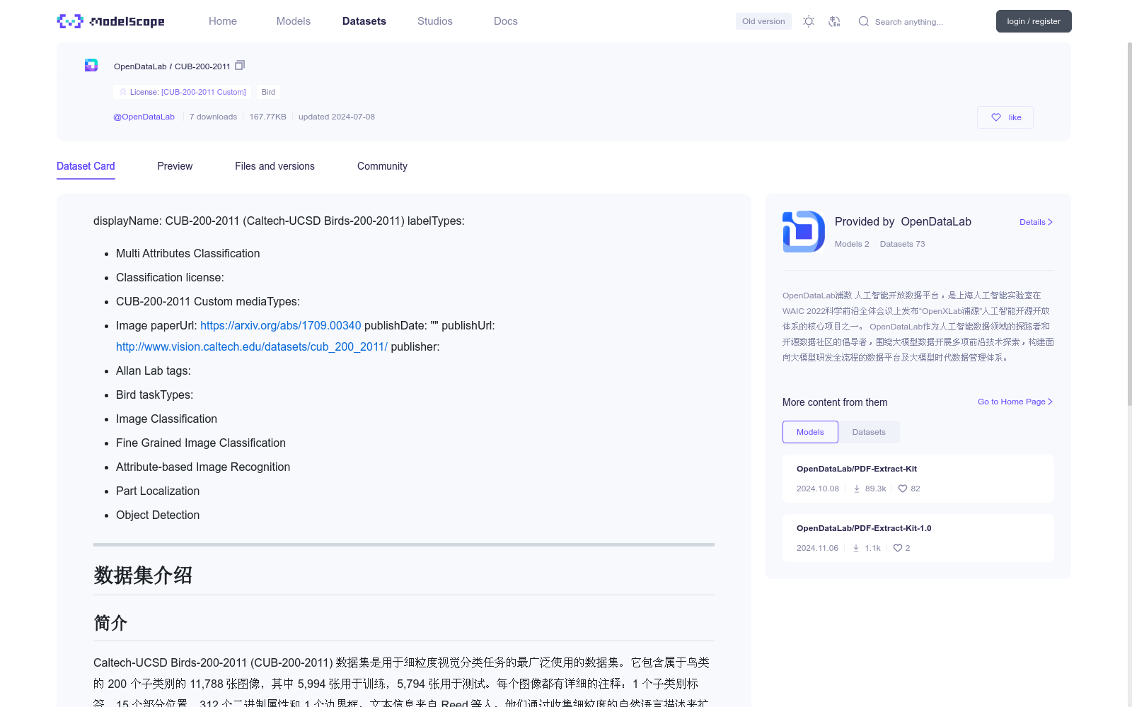
Task: Switch to the Preview tab
Action: click(x=175, y=166)
